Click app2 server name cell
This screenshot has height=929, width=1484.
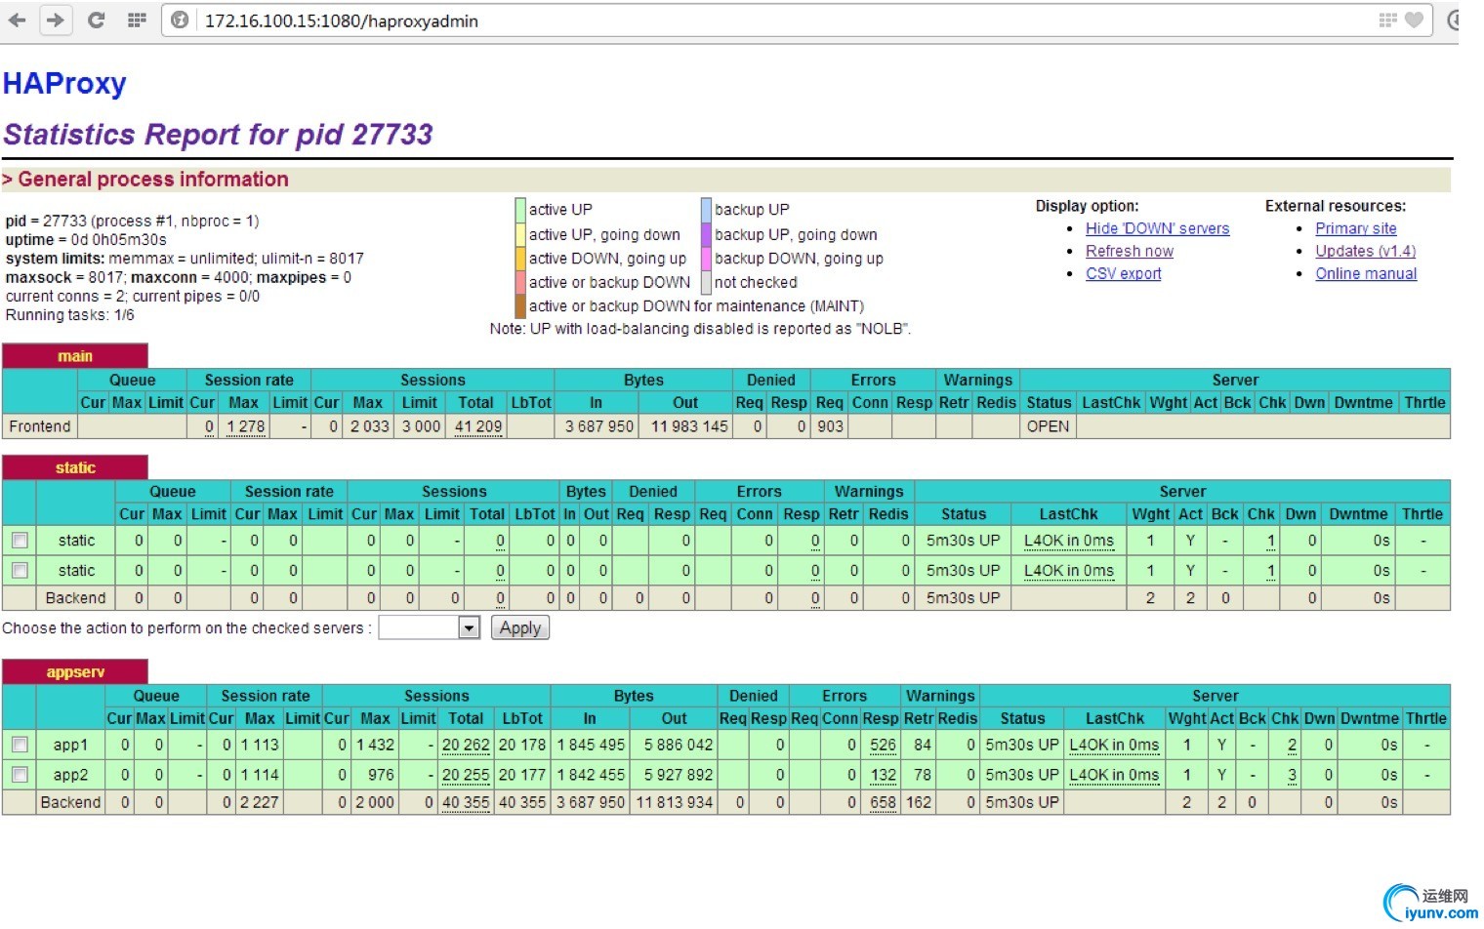70,775
